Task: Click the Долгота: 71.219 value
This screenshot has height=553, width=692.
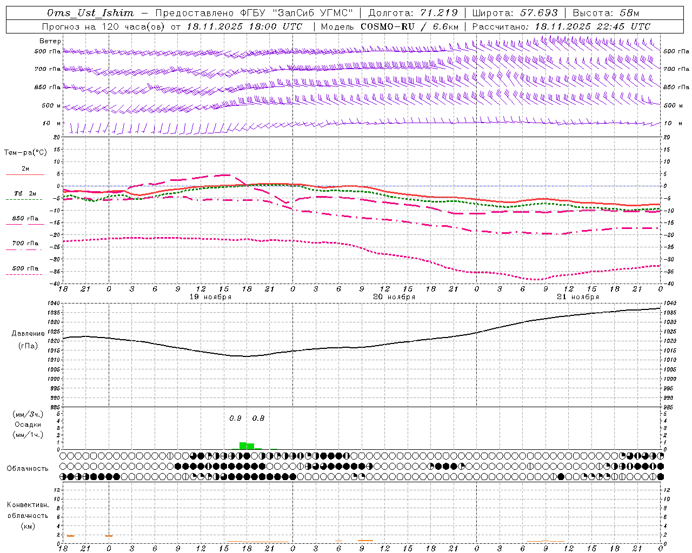Action: tap(413, 13)
